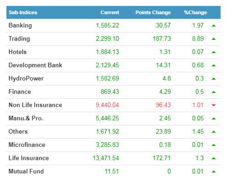Open the Banking sub-index name
Image resolution: width=227 pixels, height=178 pixels.
tap(20, 26)
